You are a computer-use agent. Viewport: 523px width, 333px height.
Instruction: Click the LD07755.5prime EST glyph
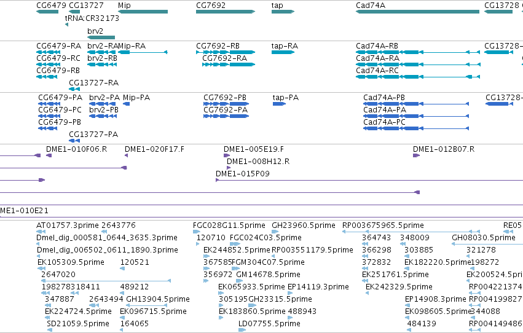(242, 330)
